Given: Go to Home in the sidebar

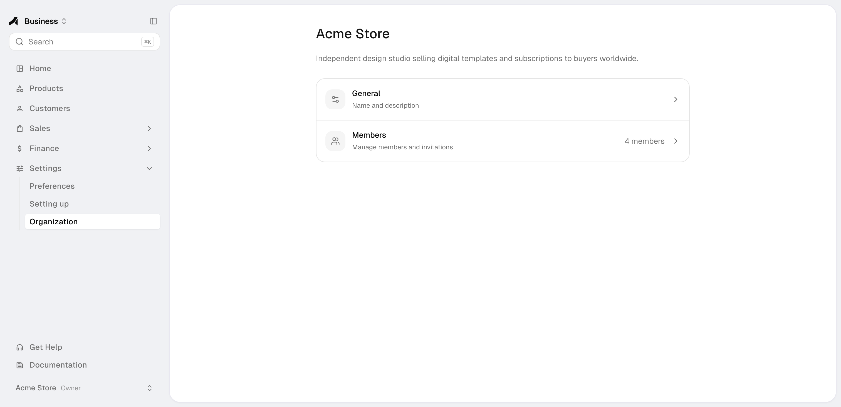Looking at the screenshot, I should pos(84,68).
